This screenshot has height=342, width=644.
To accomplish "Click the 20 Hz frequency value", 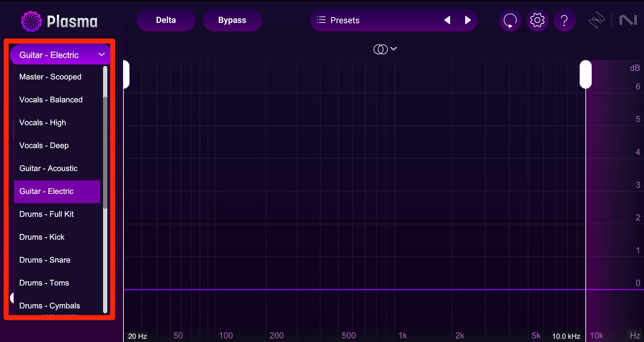I will pos(137,336).
